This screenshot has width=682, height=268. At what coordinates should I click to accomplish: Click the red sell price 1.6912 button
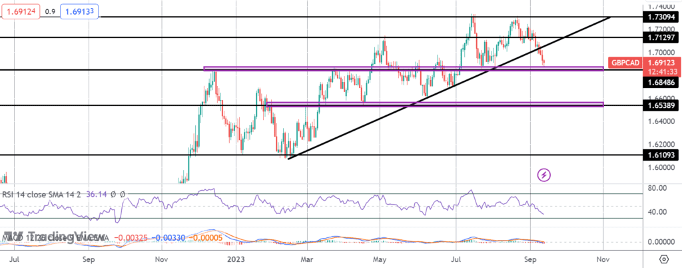point(19,12)
